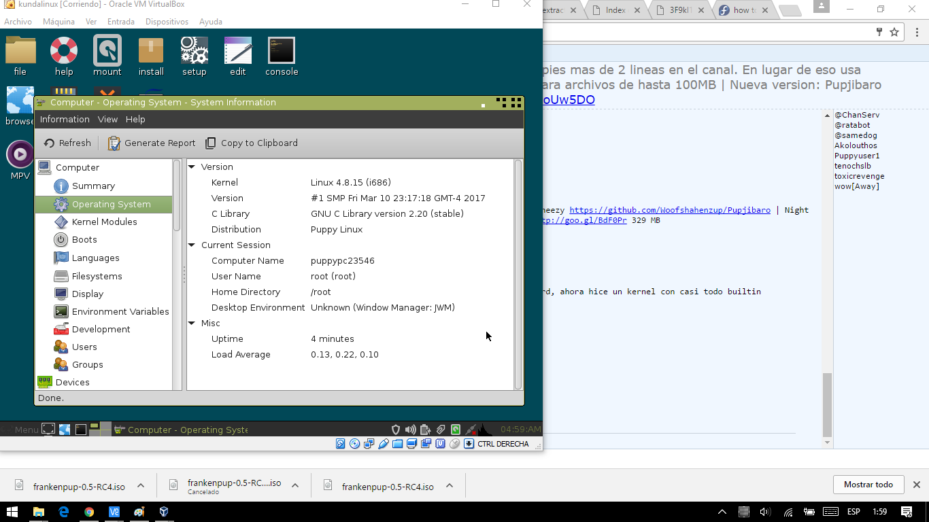Select Display in the sidebar
This screenshot has height=522, width=929.
(x=88, y=294)
